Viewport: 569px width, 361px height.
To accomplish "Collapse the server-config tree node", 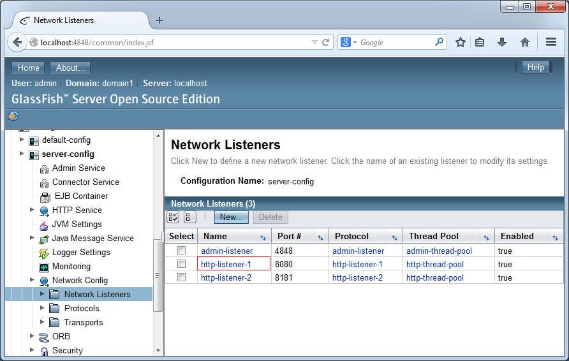I will [22, 154].
